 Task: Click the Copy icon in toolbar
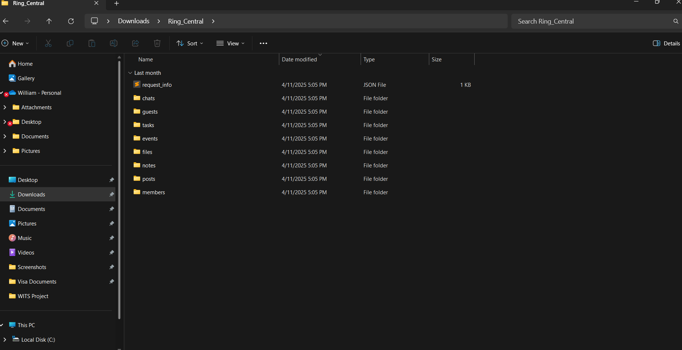pos(70,43)
